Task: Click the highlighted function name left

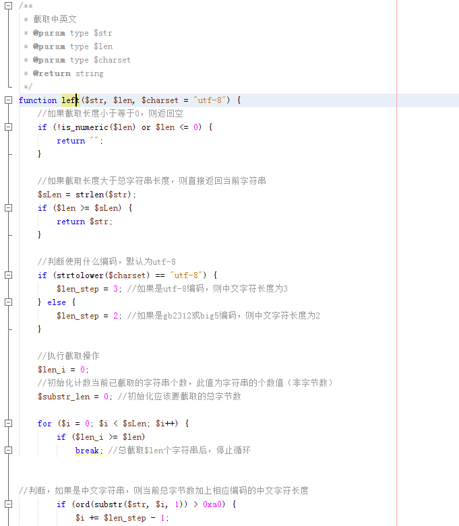Action: (69, 100)
